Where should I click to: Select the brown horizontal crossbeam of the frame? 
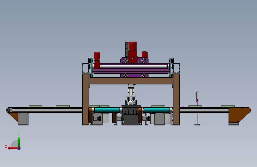point(131,81)
